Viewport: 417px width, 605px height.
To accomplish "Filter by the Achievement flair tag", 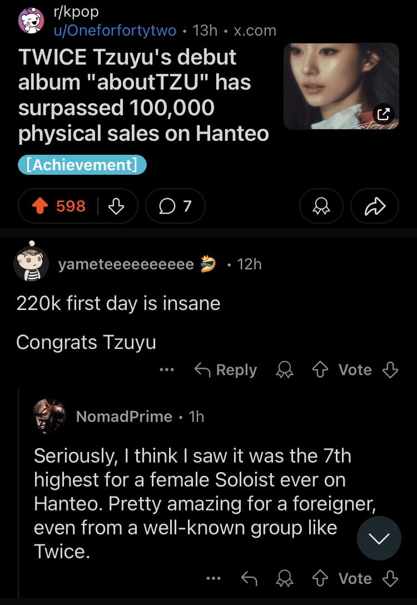I will click(82, 165).
